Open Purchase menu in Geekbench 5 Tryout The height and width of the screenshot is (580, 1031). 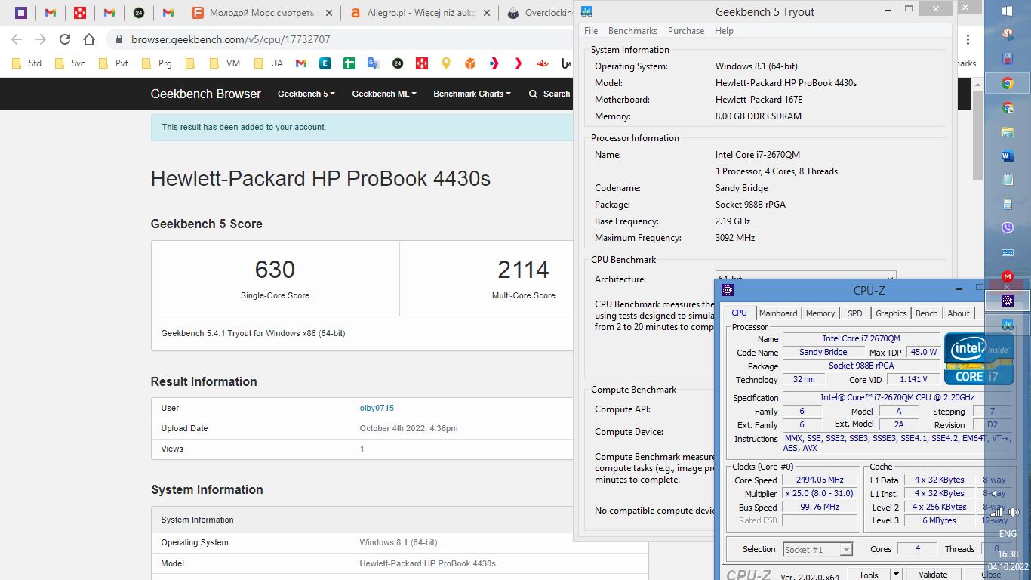pos(686,31)
